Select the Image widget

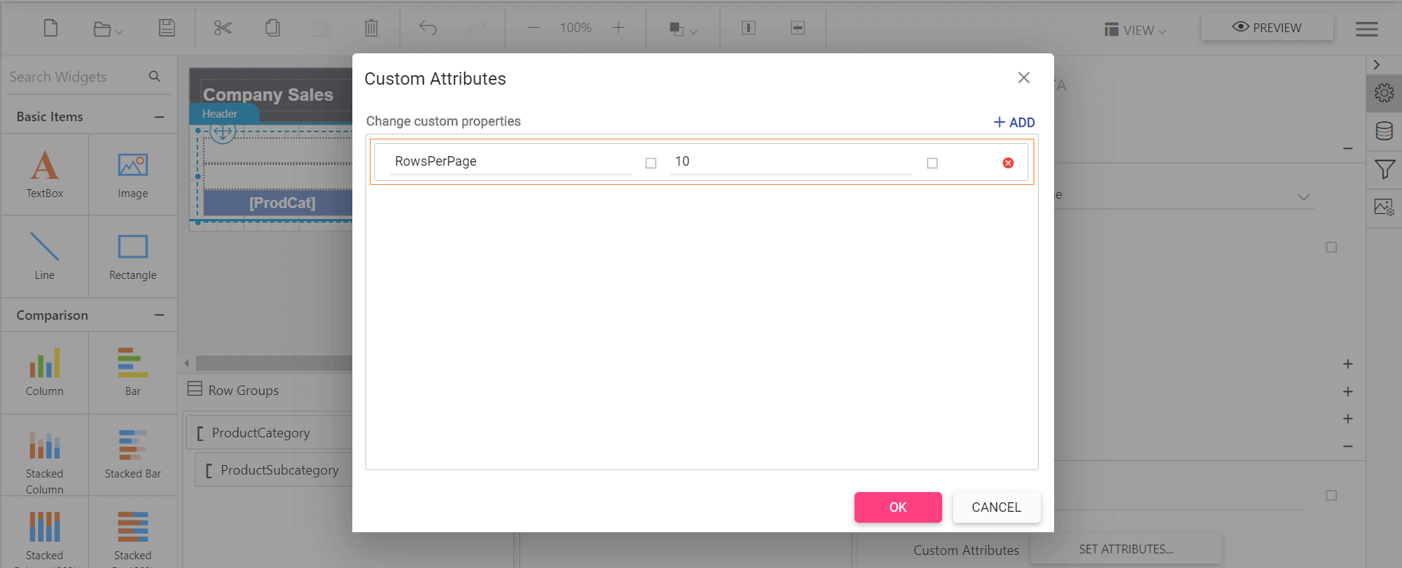(x=133, y=174)
